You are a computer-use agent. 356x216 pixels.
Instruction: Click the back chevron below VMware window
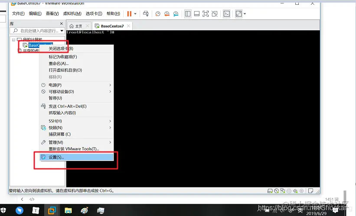point(22,199)
